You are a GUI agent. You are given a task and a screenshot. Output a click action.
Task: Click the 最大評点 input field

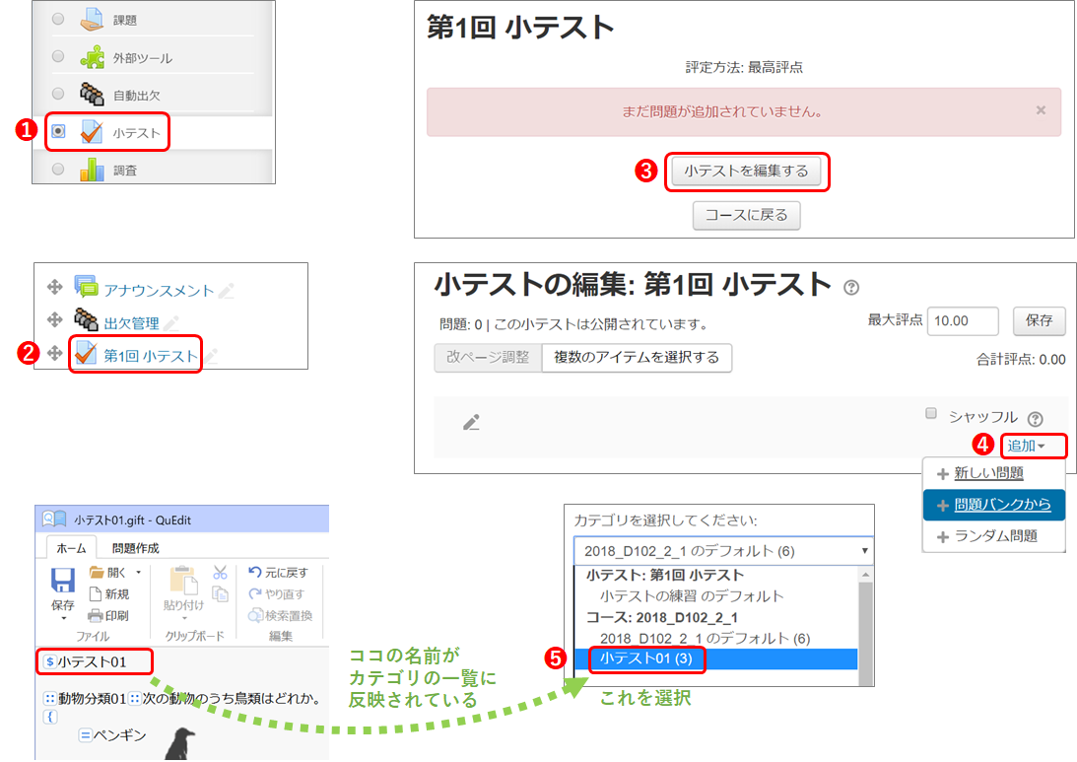pos(963,320)
